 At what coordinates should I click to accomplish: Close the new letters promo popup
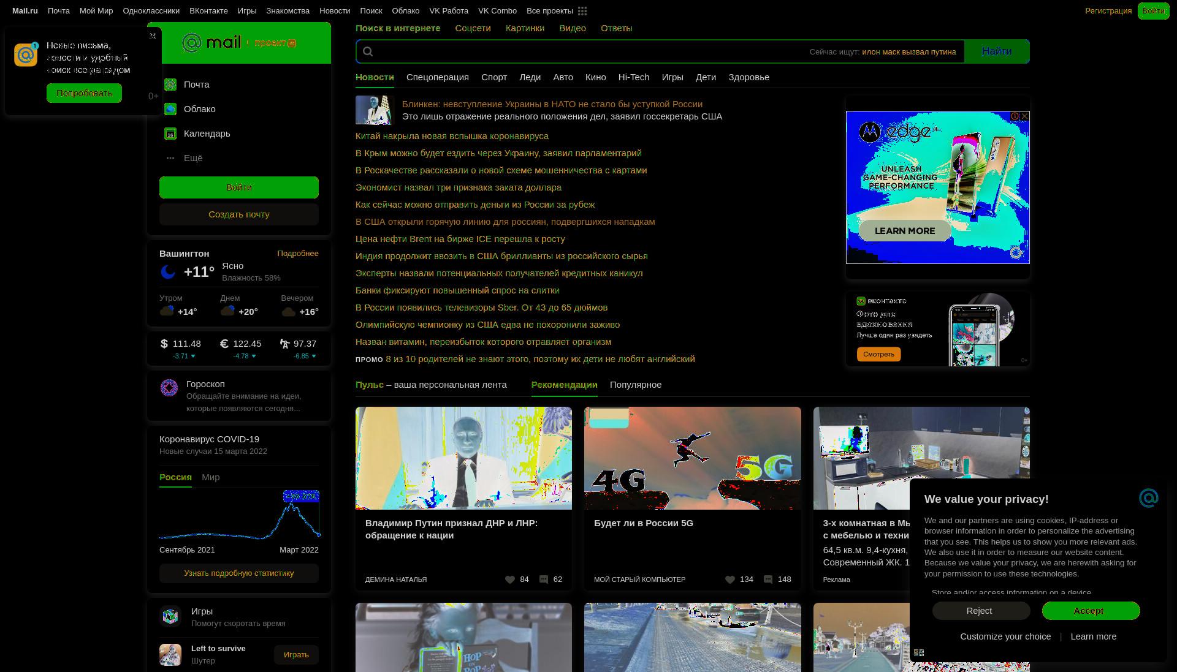[x=153, y=36]
